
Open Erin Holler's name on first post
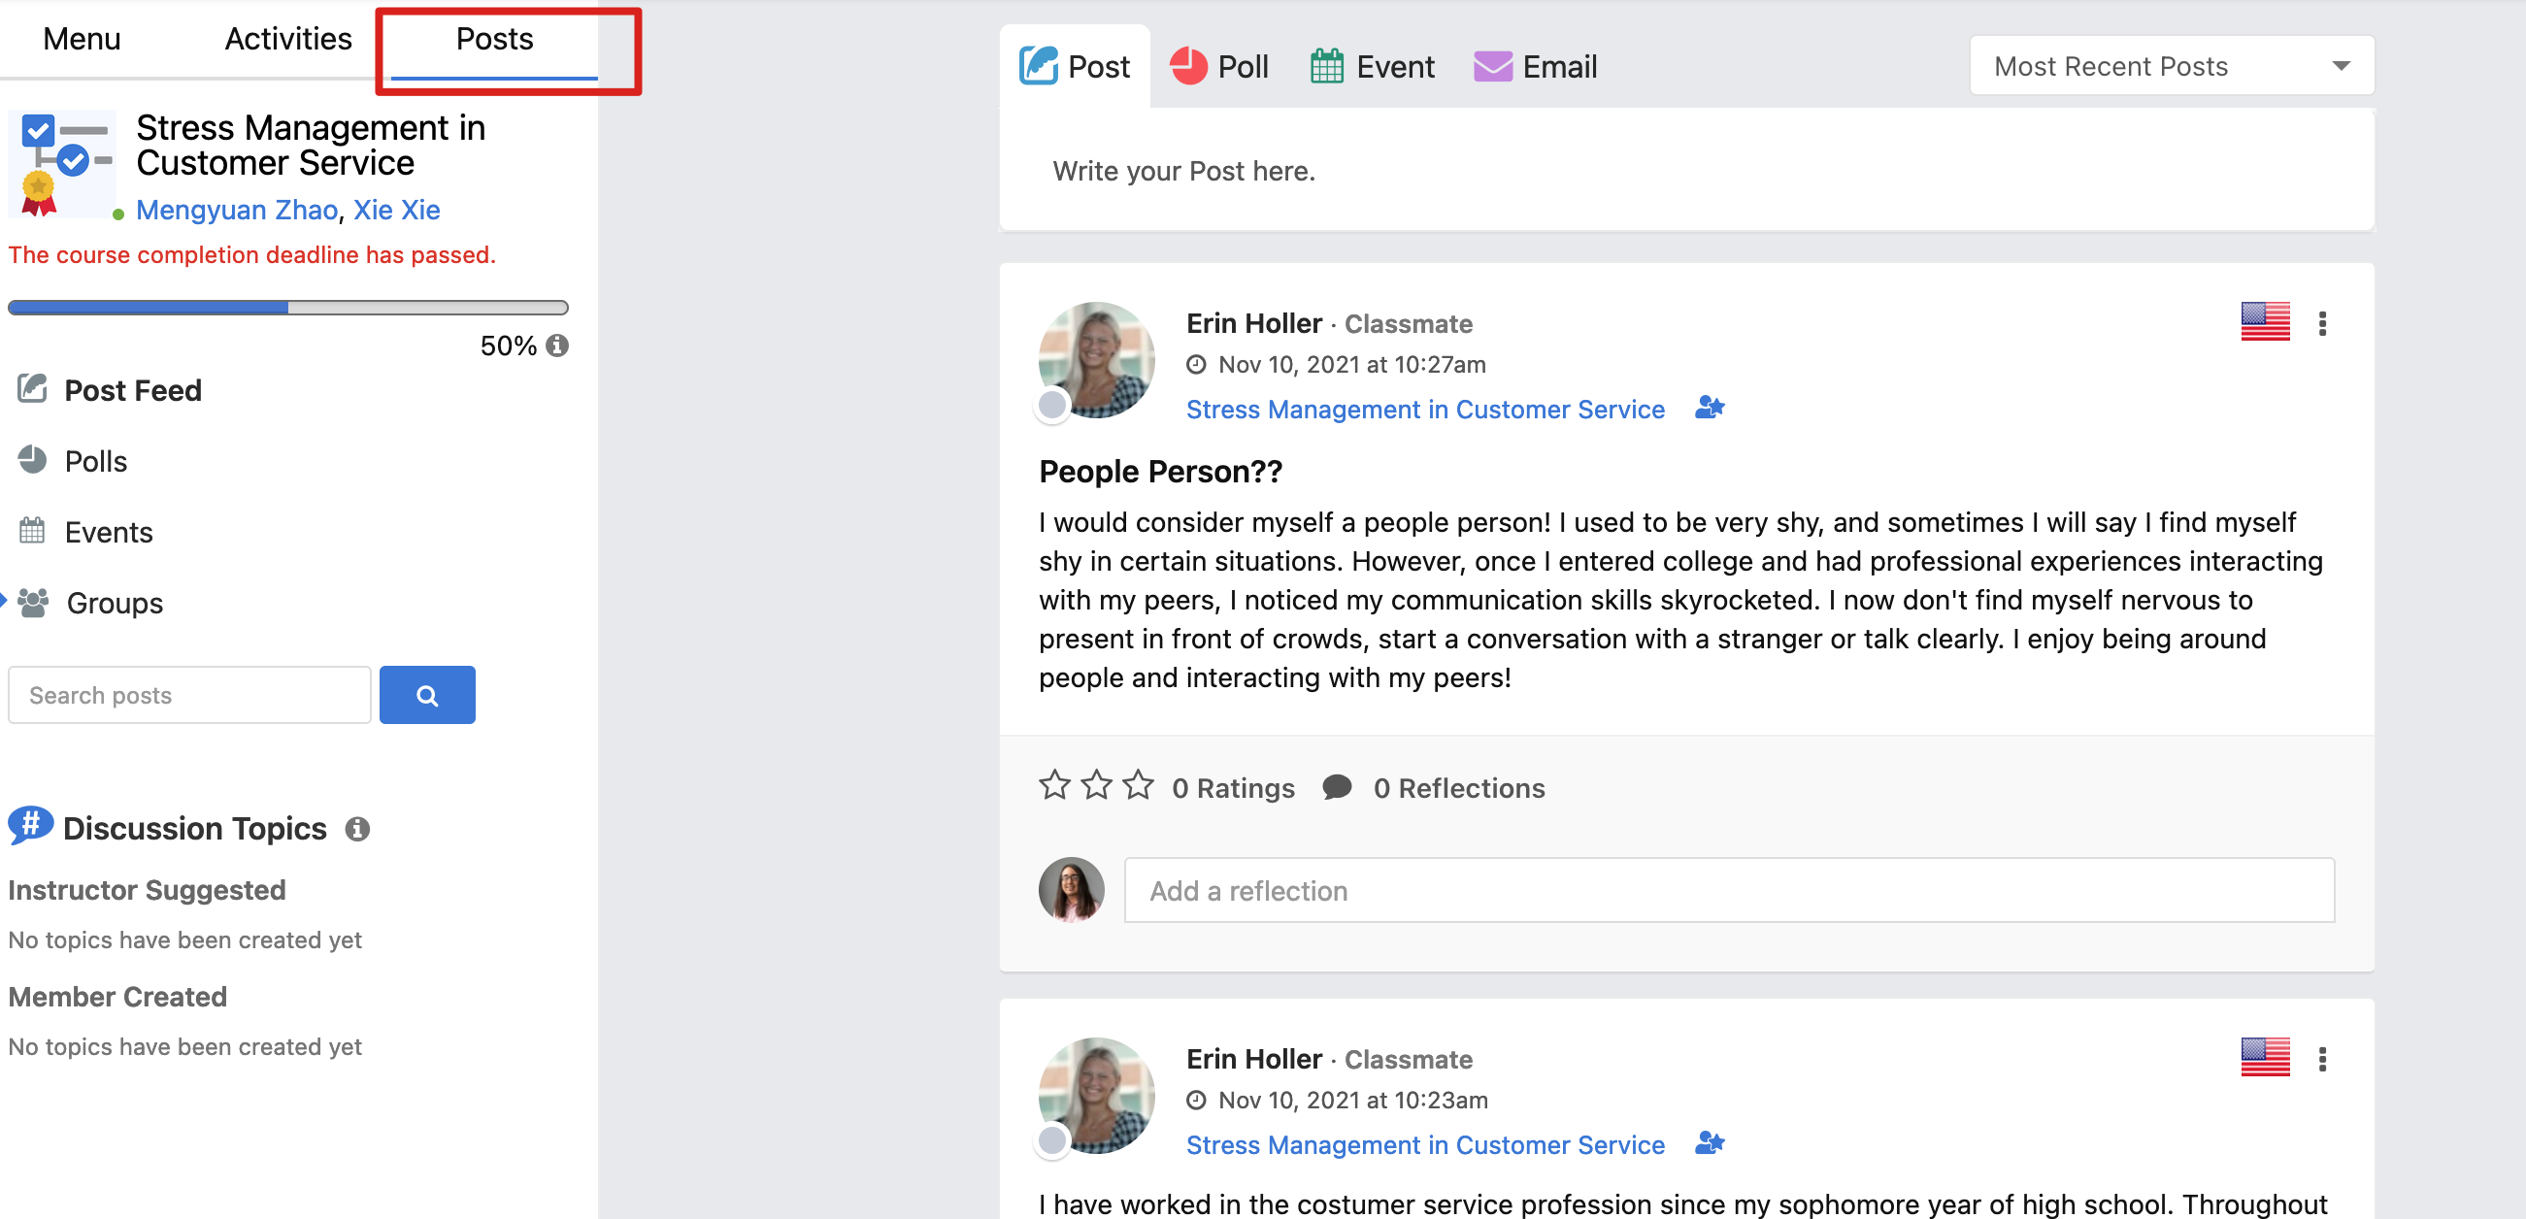[x=1254, y=322]
